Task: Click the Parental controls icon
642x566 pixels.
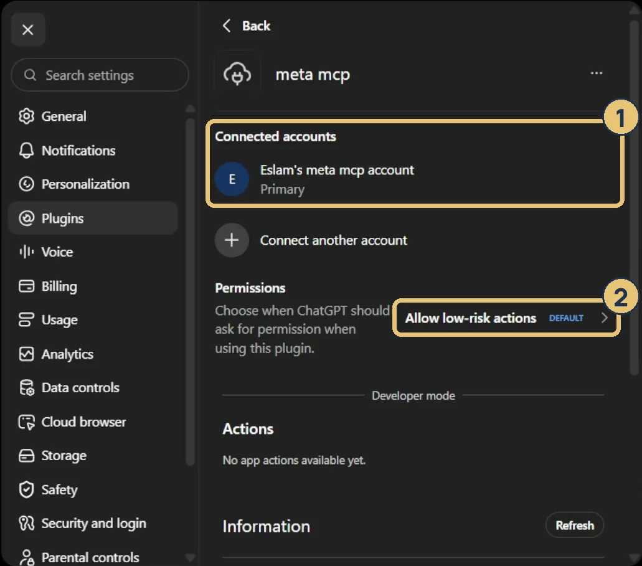Action: point(27,557)
